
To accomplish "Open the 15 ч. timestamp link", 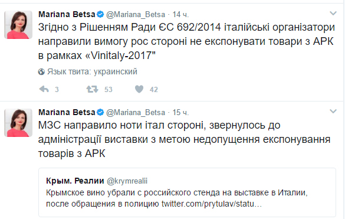I will (180, 112).
